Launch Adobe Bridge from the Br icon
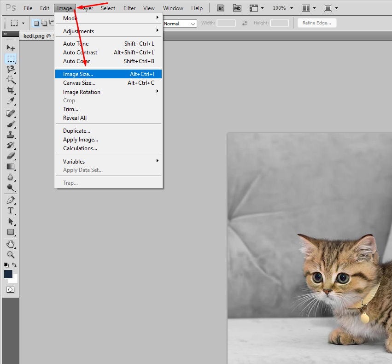 click(220, 8)
